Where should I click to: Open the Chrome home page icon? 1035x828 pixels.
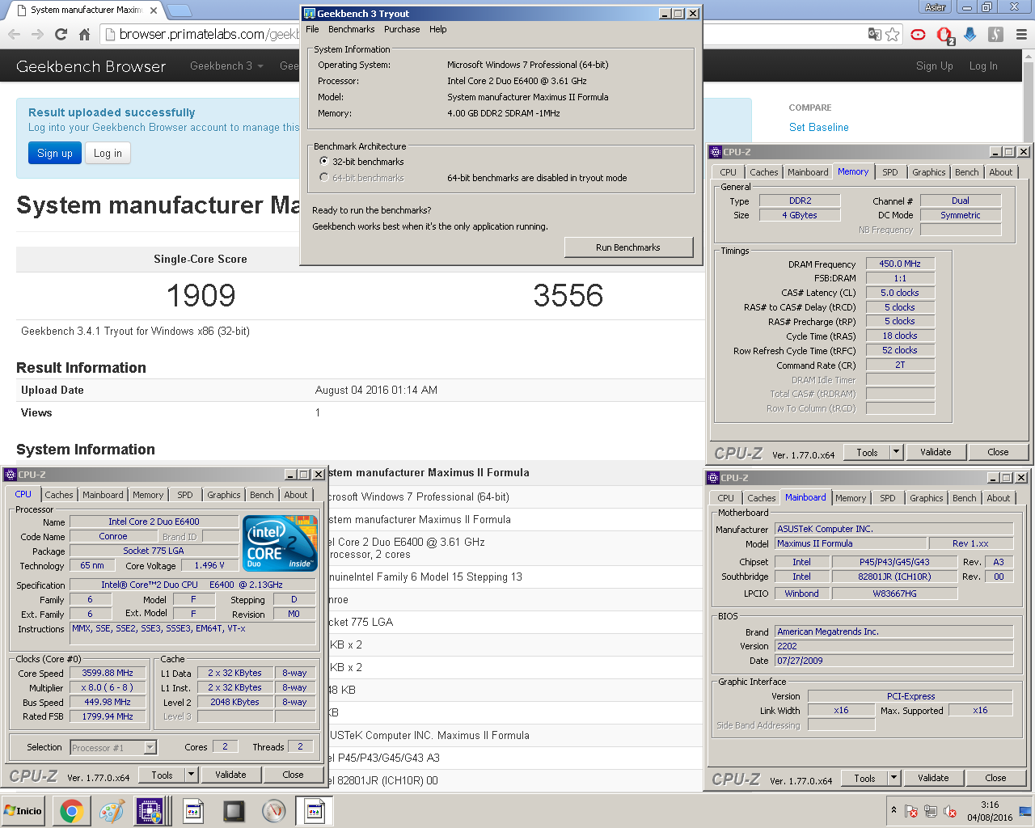[x=84, y=34]
